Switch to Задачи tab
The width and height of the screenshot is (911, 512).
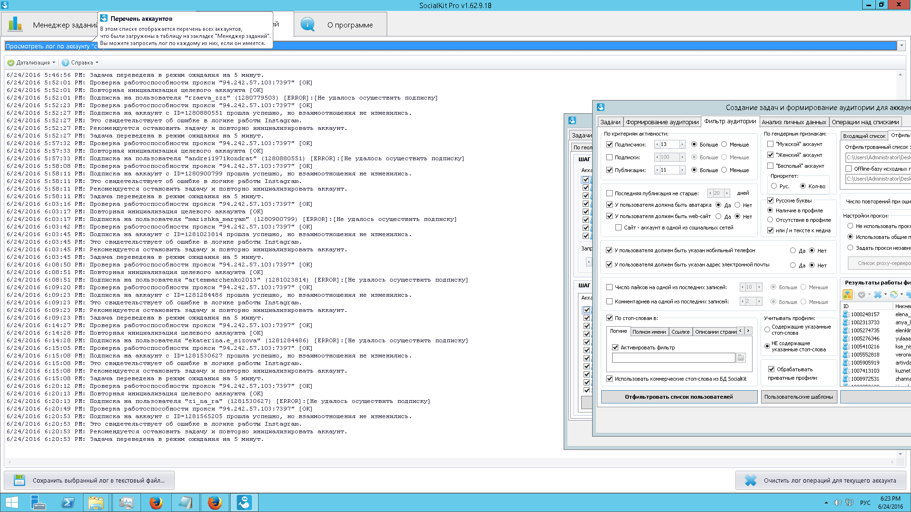click(x=610, y=122)
